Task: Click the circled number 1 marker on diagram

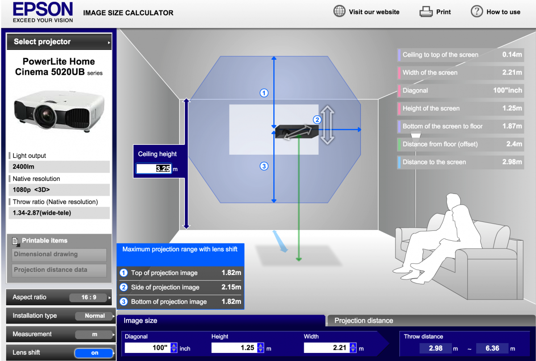Action: tap(264, 93)
